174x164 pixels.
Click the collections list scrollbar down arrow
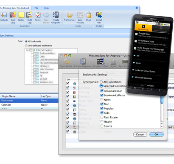tap(162, 127)
